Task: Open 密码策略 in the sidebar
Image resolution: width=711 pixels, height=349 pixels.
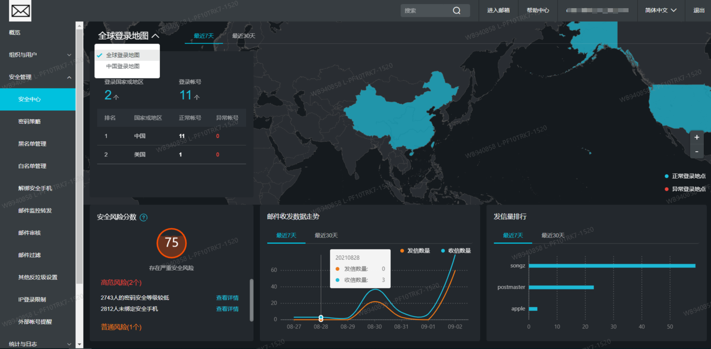Action: pos(29,122)
